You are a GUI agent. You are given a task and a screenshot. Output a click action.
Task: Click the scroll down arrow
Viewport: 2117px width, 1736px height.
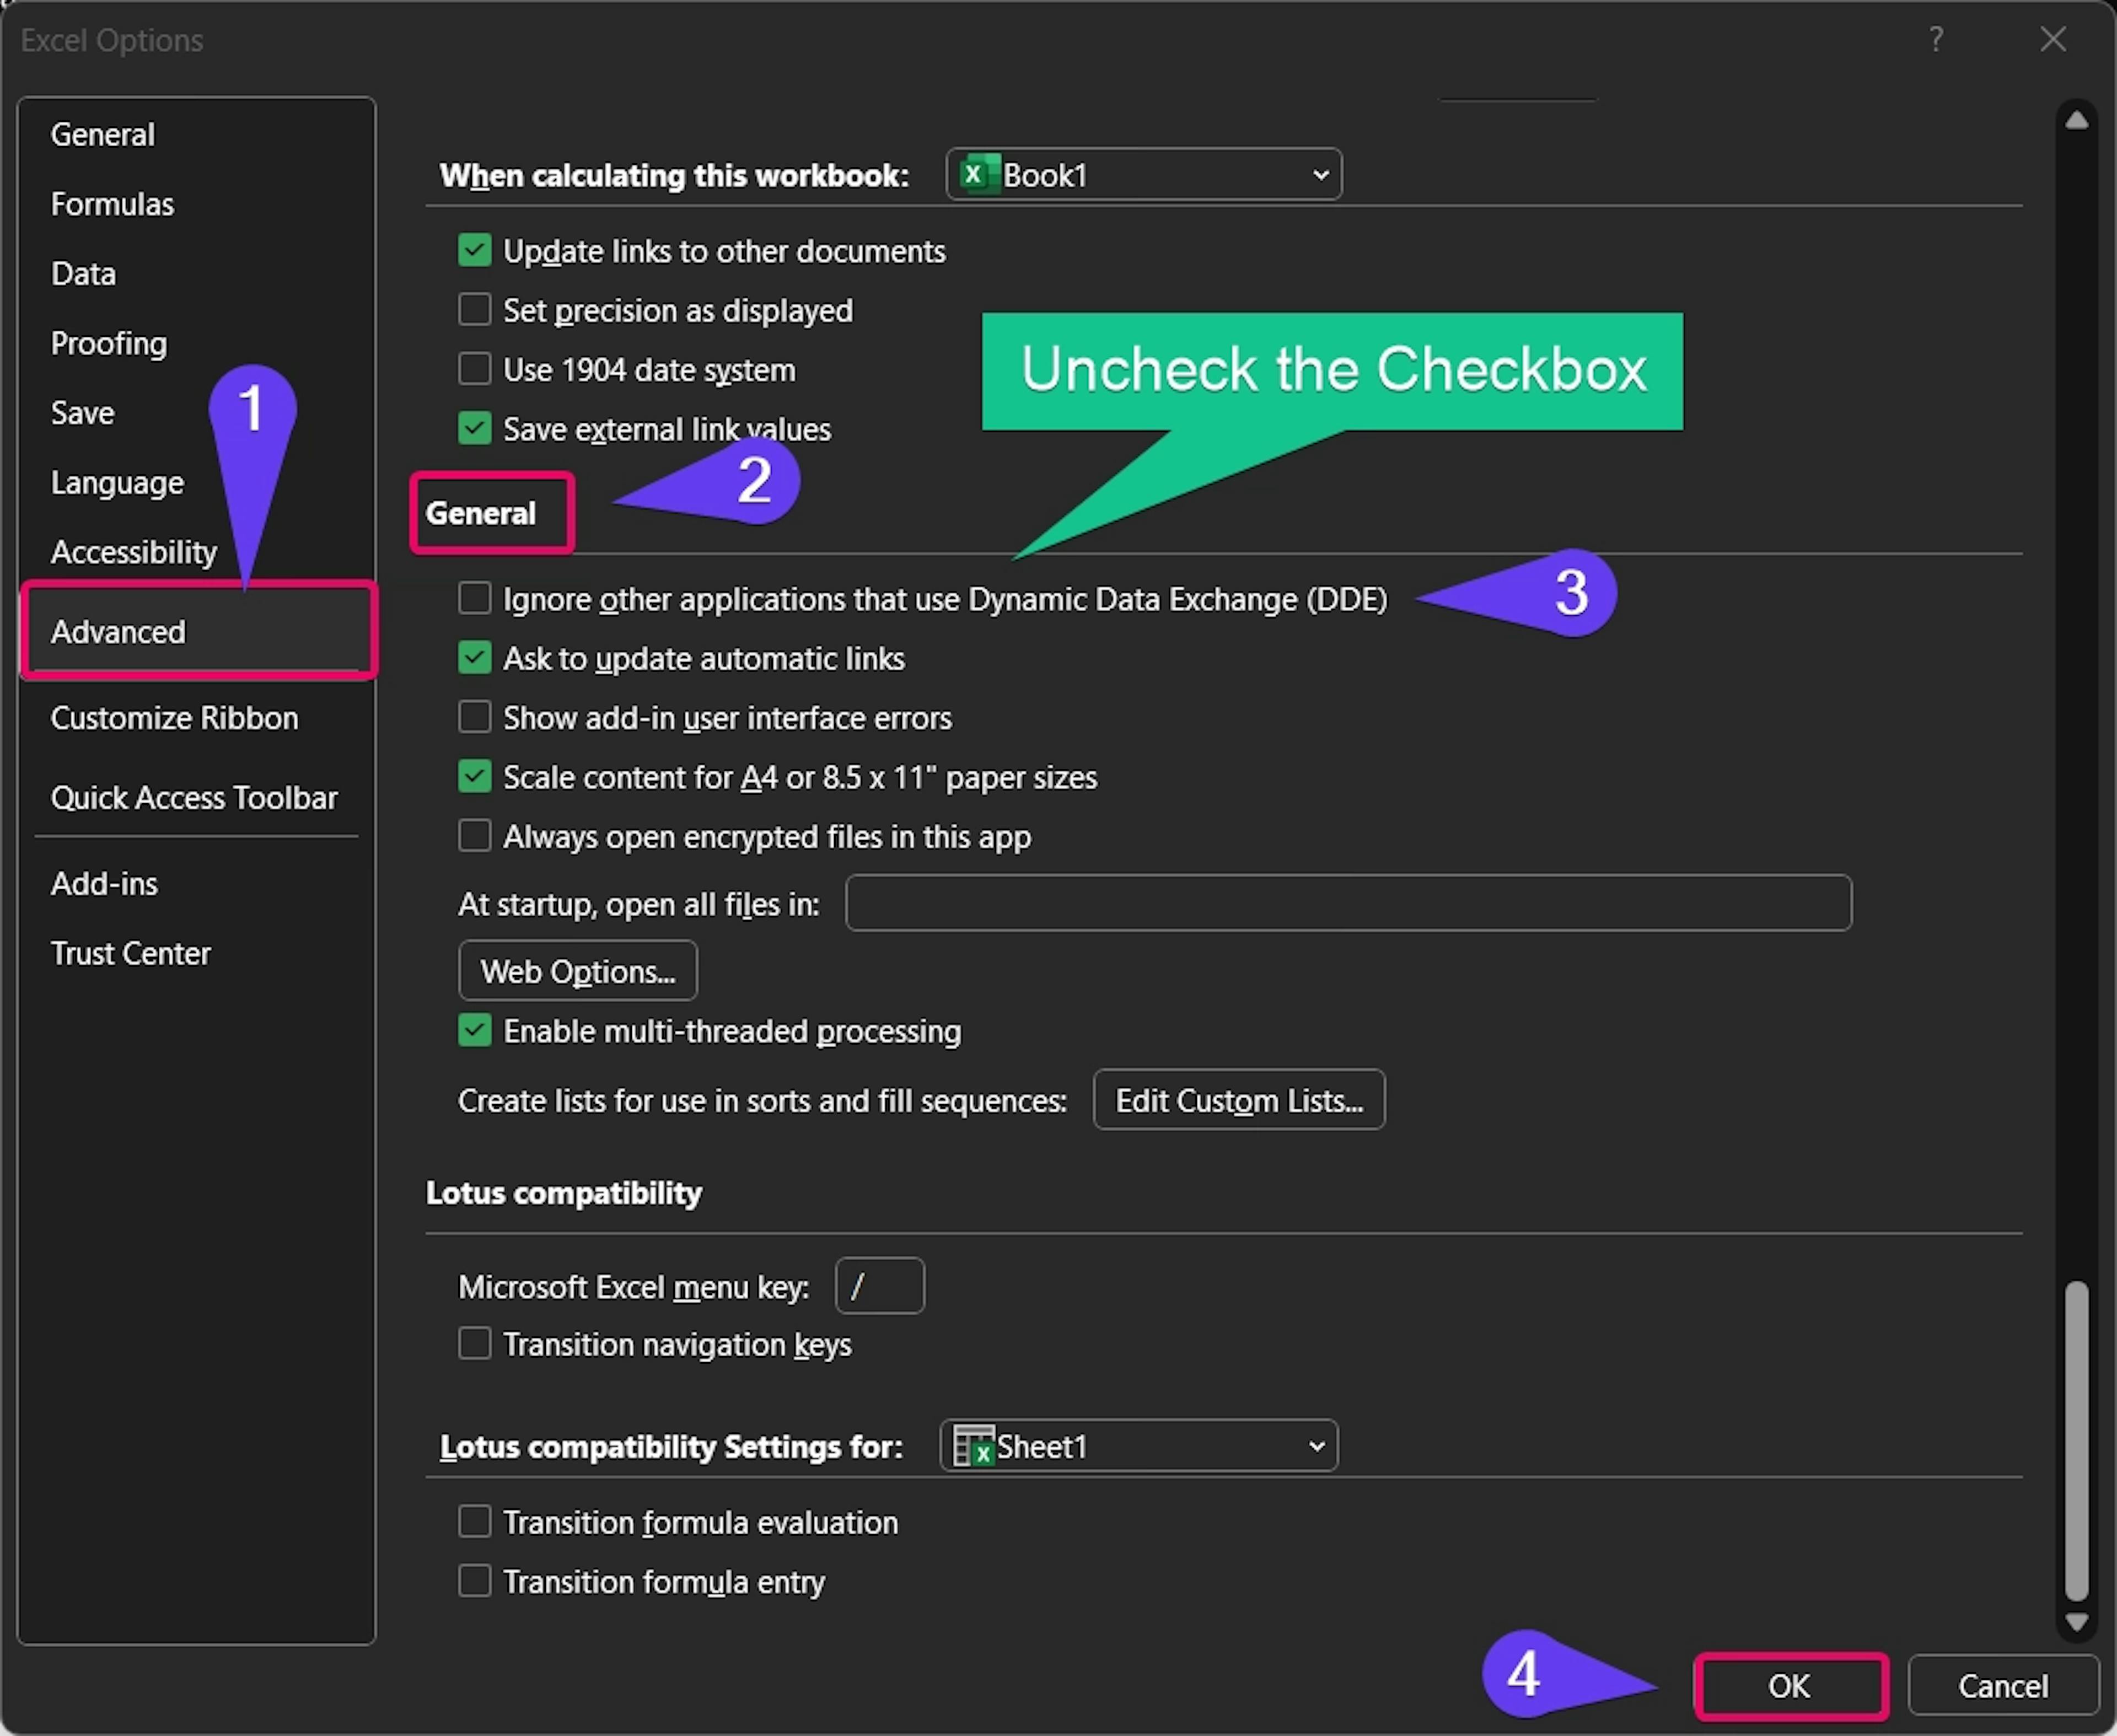coord(2077,1621)
